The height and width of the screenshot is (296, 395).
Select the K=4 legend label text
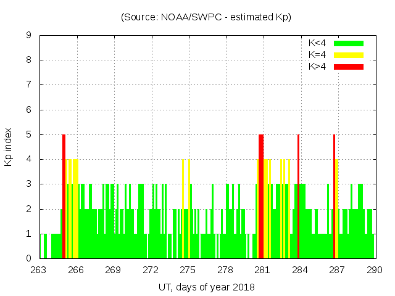[318, 55]
